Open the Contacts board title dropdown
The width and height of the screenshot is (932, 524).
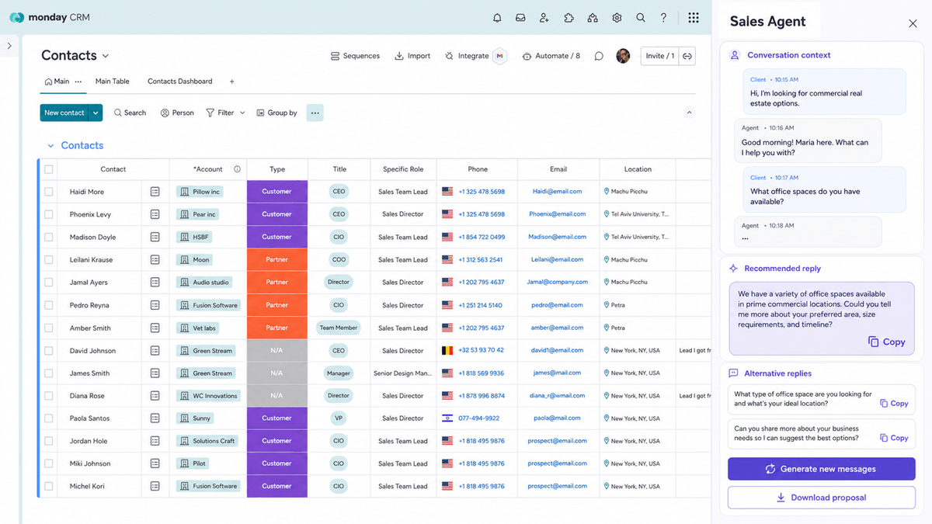click(x=106, y=56)
